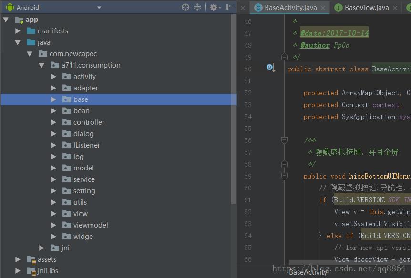The width and height of the screenshot is (411, 278).
Task: Toggle code fold marker at line 56
Action: [284, 140]
